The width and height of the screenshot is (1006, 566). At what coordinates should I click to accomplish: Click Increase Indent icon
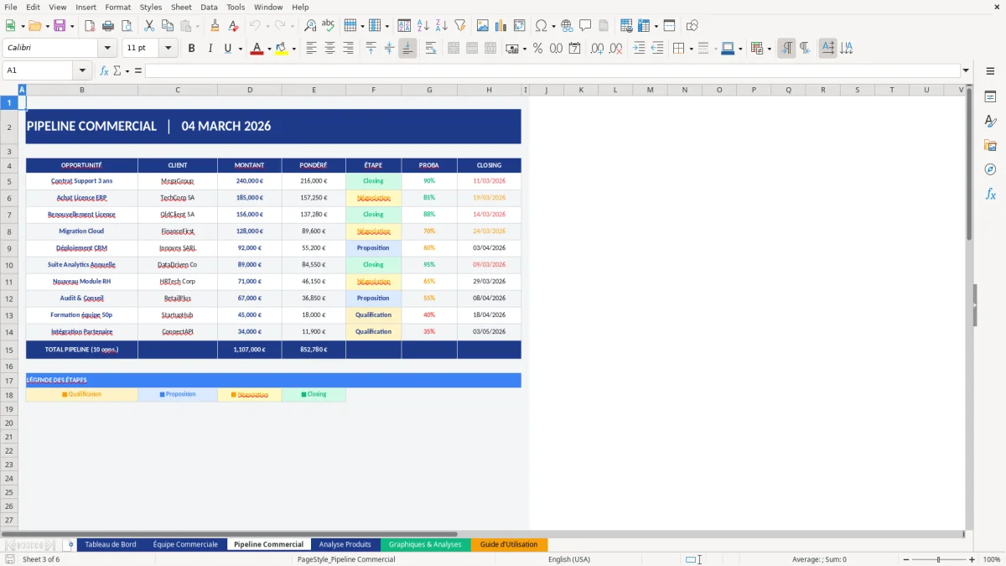(639, 49)
